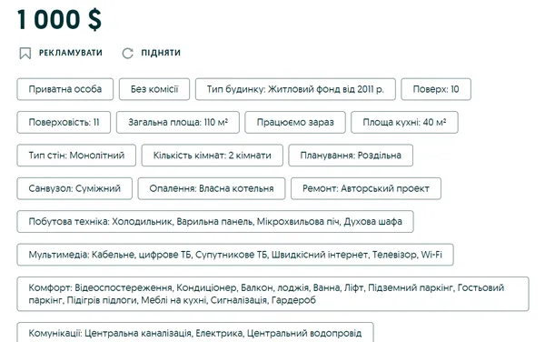Select the Санвузол: Суміжний tag
This screenshot has width=545, height=342.
74,188
